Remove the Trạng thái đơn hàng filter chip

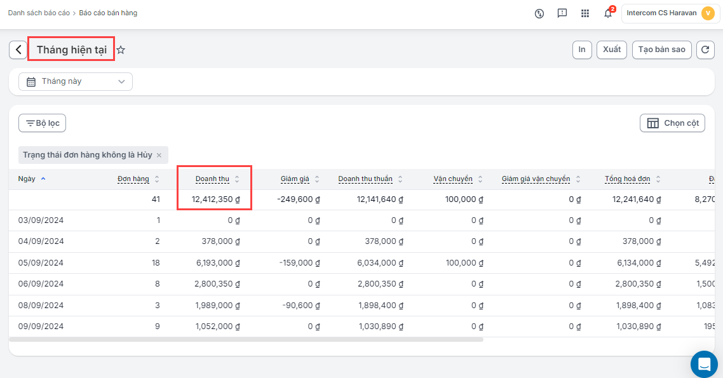[159, 155]
